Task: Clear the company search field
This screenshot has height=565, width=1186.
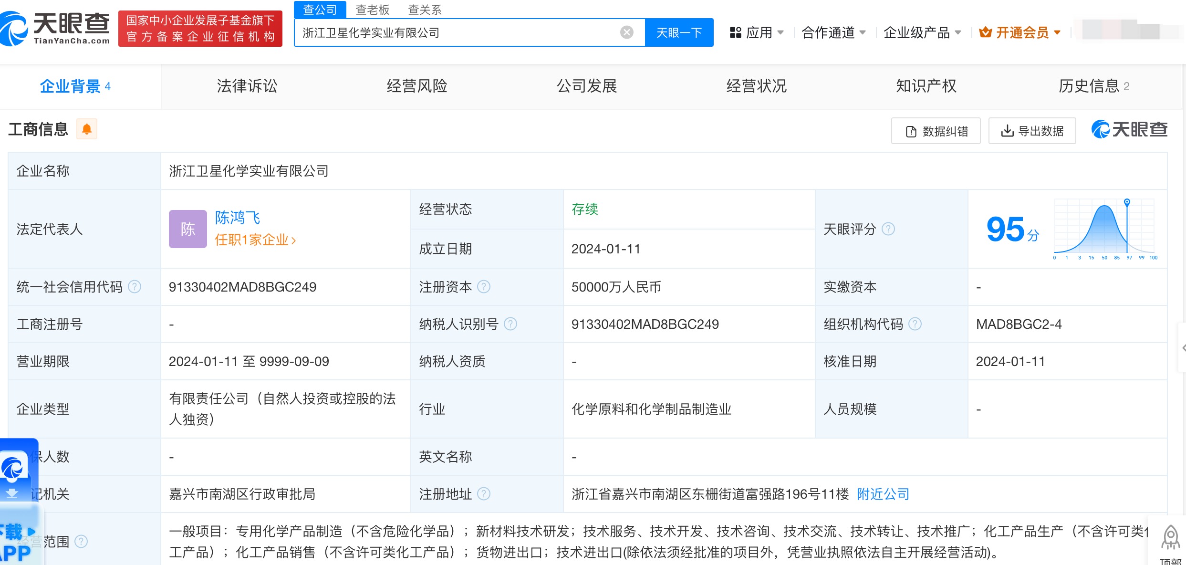Action: coord(626,32)
